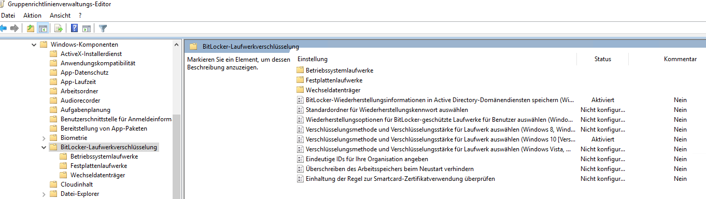The height and width of the screenshot is (199, 706).
Task: Click Nein comment of the Eindeutige IDs row
Action: pyautogui.click(x=680, y=159)
